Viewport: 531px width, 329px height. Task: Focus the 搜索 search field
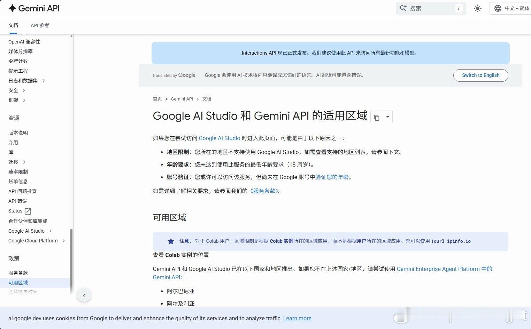pyautogui.click(x=431, y=8)
